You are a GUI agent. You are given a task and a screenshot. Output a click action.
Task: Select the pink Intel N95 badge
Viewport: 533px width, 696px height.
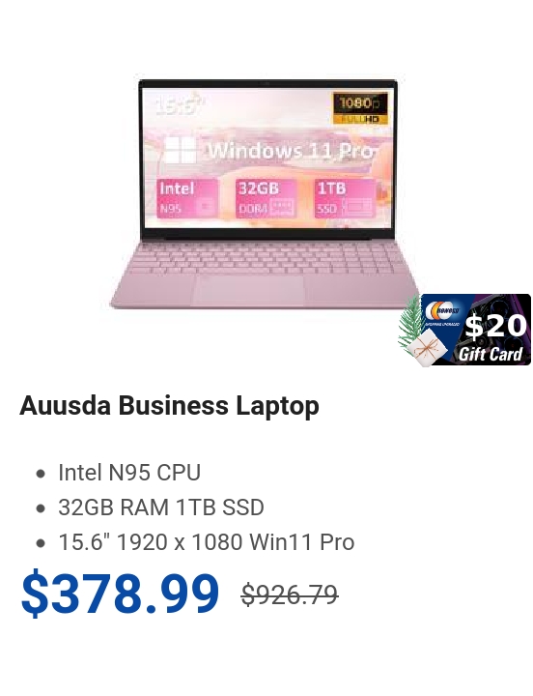click(187, 198)
